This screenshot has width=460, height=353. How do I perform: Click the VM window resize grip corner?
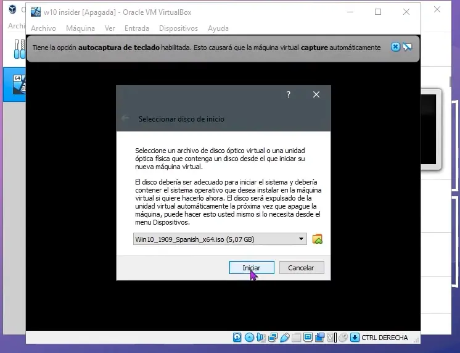tap(417, 340)
